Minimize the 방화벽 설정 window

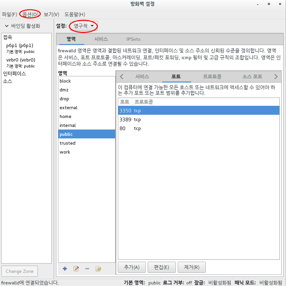pyautogui.click(x=257, y=4)
